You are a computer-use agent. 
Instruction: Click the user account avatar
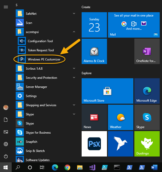(x=6, y=107)
